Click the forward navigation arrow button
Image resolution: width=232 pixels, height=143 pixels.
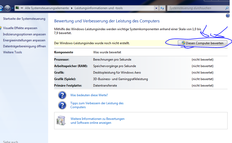coord(7,8)
